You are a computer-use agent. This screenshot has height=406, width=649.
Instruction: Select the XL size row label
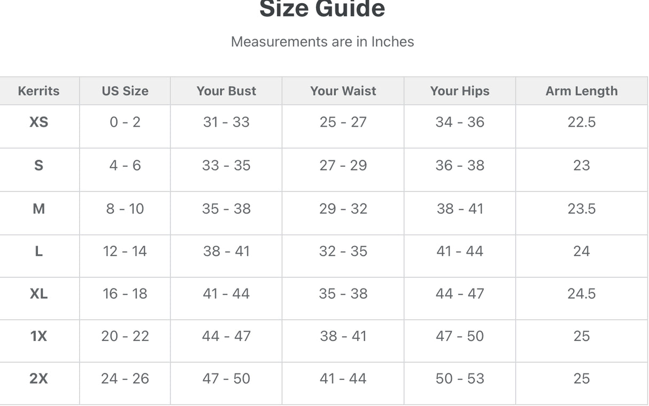coord(38,294)
